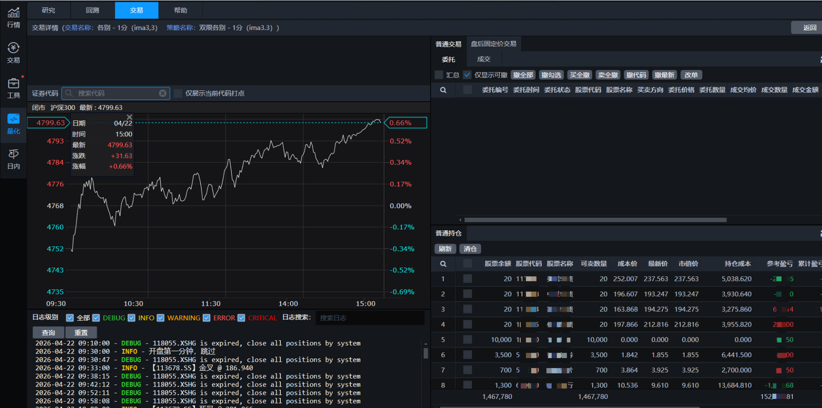Enable the 汇总 checkbox

[438, 75]
